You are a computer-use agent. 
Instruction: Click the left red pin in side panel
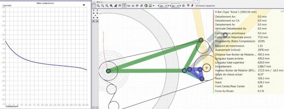point(94,10)
